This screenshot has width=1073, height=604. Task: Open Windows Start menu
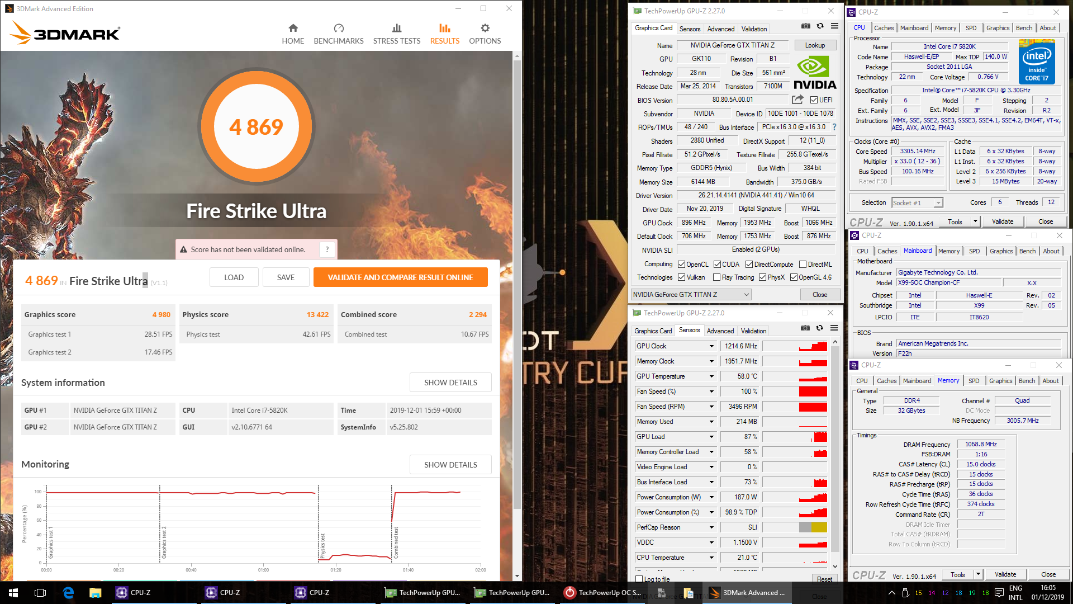click(13, 593)
